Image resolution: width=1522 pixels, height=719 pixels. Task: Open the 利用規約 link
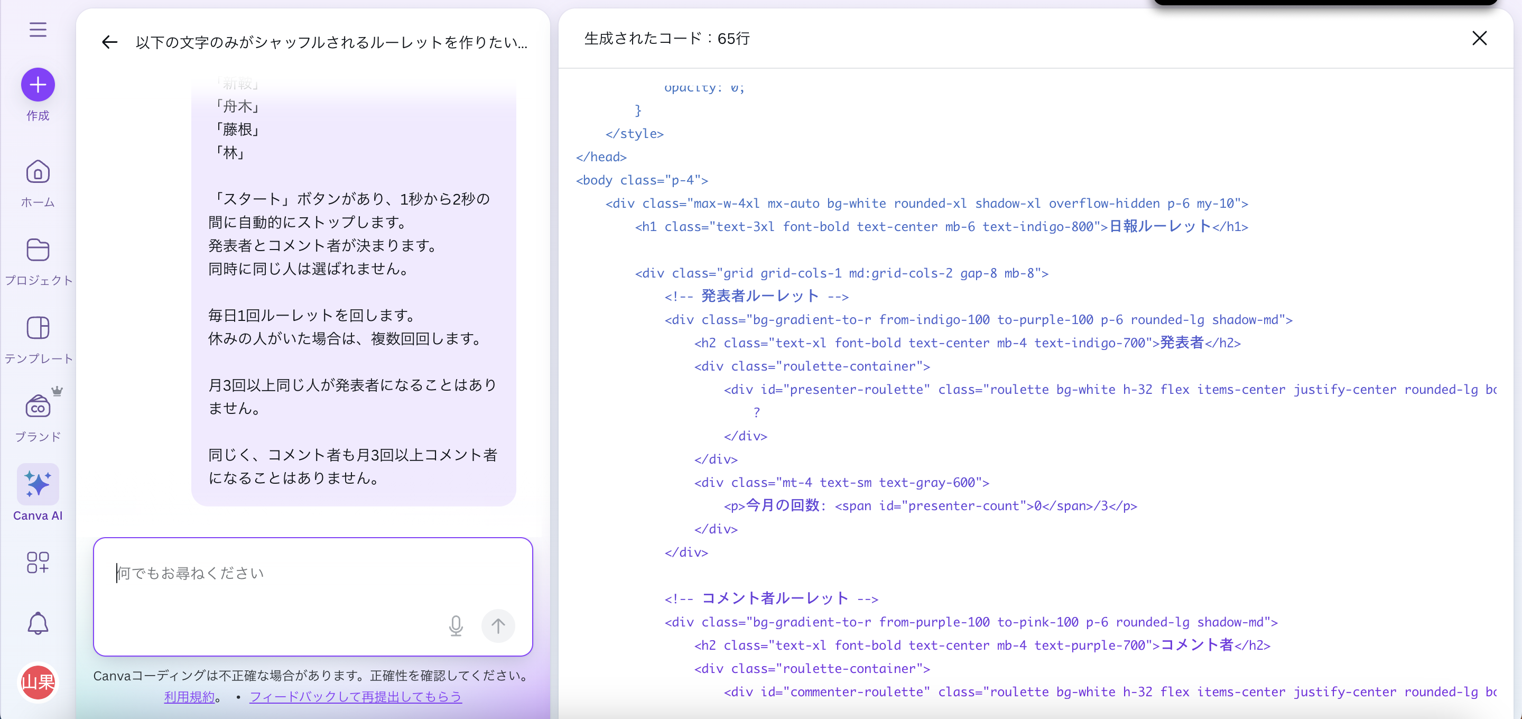[x=189, y=697]
